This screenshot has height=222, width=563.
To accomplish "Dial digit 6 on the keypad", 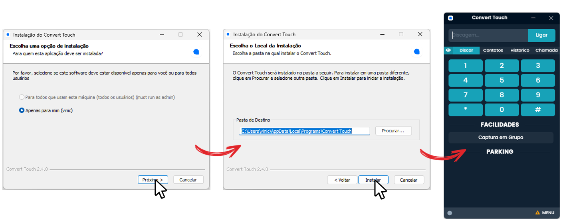I will (538, 80).
